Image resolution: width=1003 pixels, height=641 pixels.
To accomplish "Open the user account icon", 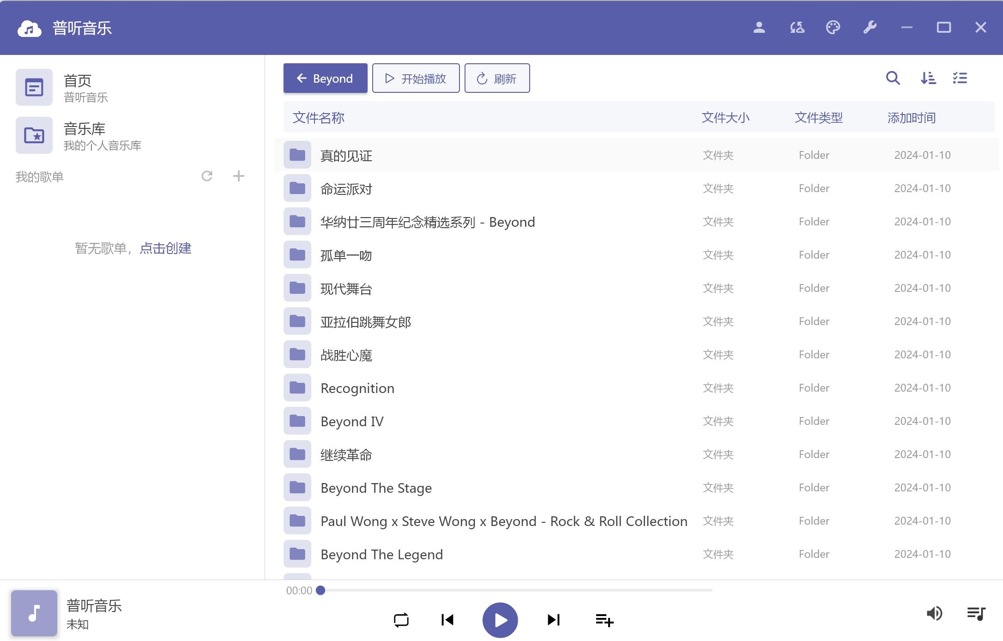I will tap(759, 28).
